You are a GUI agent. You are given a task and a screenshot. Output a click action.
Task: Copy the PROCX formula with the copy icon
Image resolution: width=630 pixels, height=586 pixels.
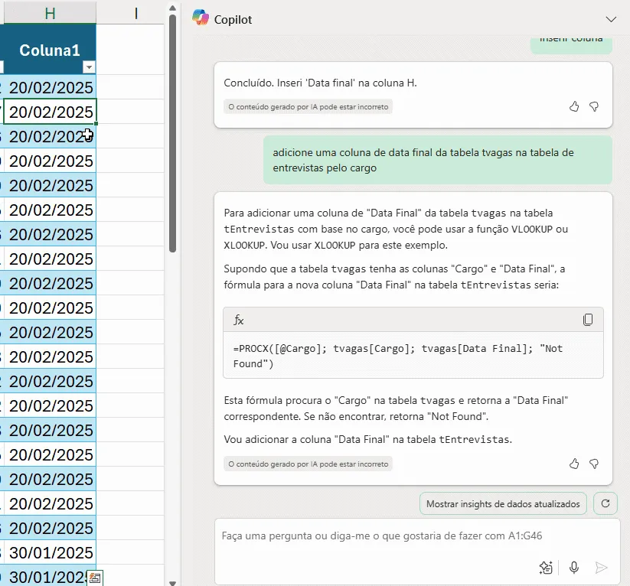pos(588,320)
